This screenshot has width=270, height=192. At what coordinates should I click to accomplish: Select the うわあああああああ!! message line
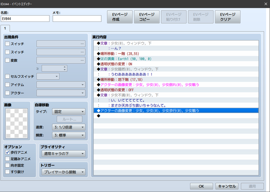click(x=176, y=74)
